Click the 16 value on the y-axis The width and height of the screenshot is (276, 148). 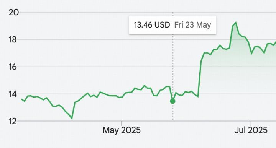[x=13, y=67]
